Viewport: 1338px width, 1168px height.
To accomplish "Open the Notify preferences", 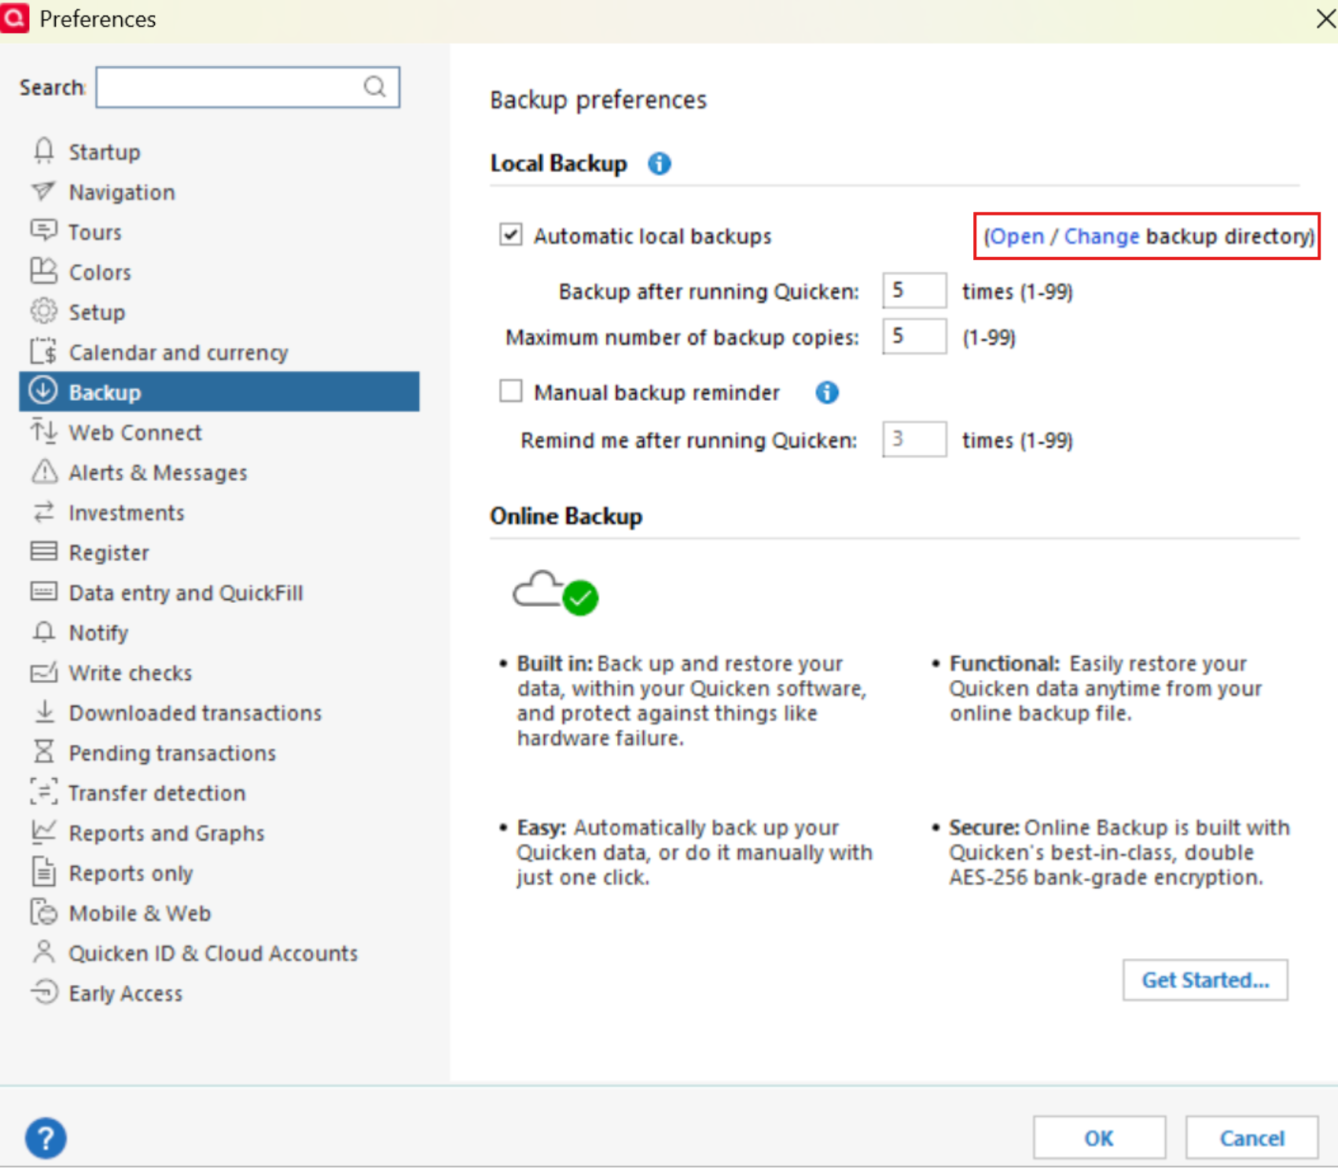I will coord(98,633).
